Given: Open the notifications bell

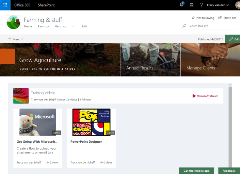Looking at the screenshot, I should coord(182,5).
